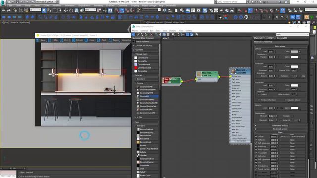Toggle the IOR map checkbox

(x=256, y=163)
